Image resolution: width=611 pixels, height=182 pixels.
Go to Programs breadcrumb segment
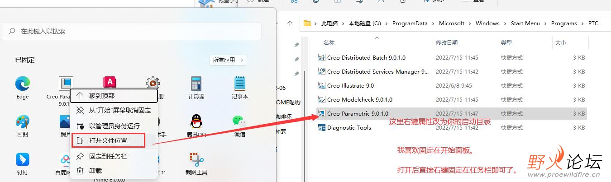click(x=564, y=23)
